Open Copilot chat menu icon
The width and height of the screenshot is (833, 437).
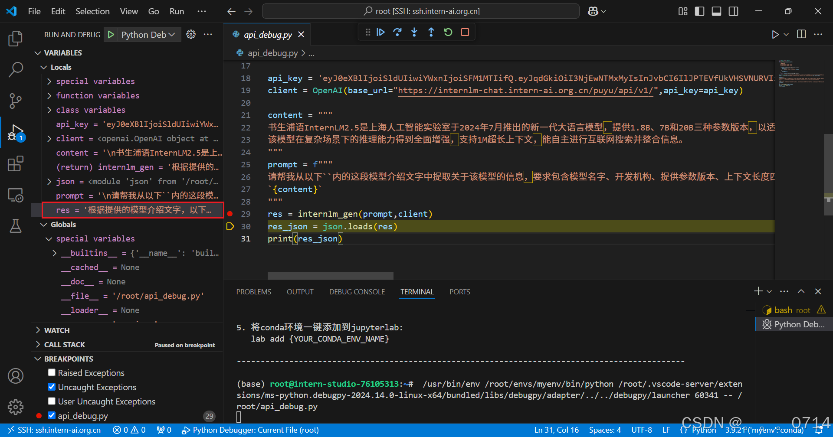pyautogui.click(x=597, y=11)
